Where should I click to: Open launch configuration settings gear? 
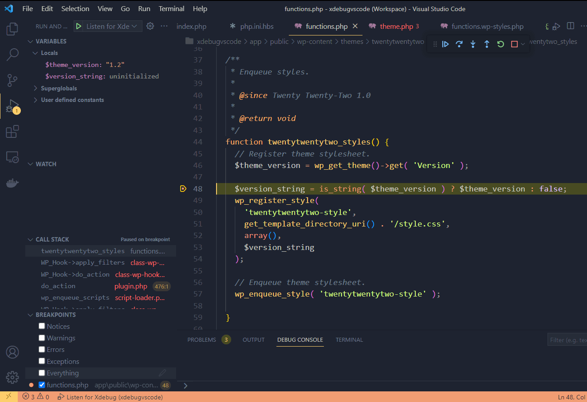pyautogui.click(x=150, y=26)
